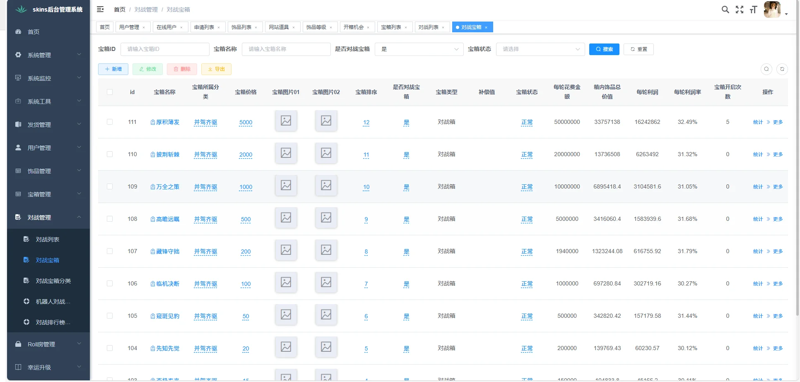The width and height of the screenshot is (800, 382).
Task: Switch to the 宝箱列表 tab
Action: point(391,27)
